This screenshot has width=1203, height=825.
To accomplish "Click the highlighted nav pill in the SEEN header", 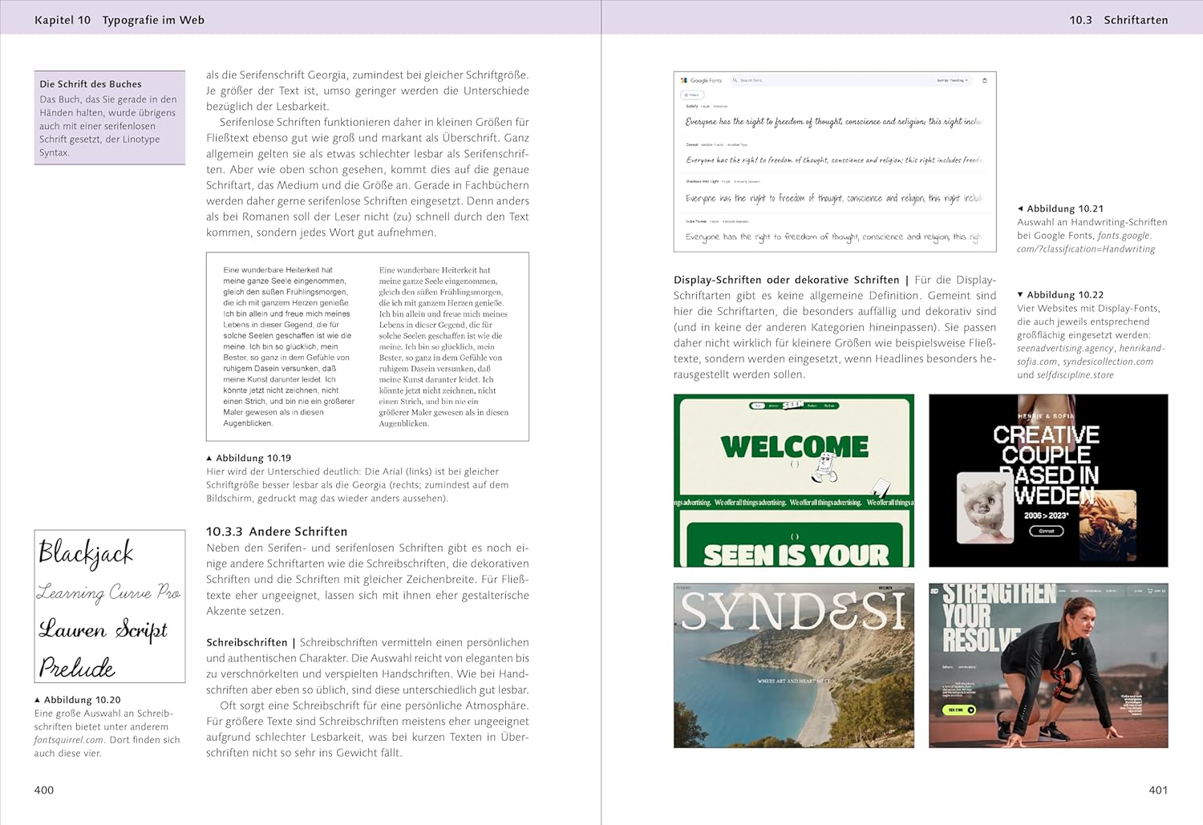I will [759, 405].
